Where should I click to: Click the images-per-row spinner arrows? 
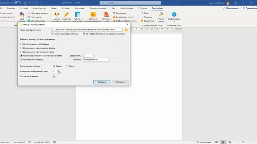[x=59, y=71]
